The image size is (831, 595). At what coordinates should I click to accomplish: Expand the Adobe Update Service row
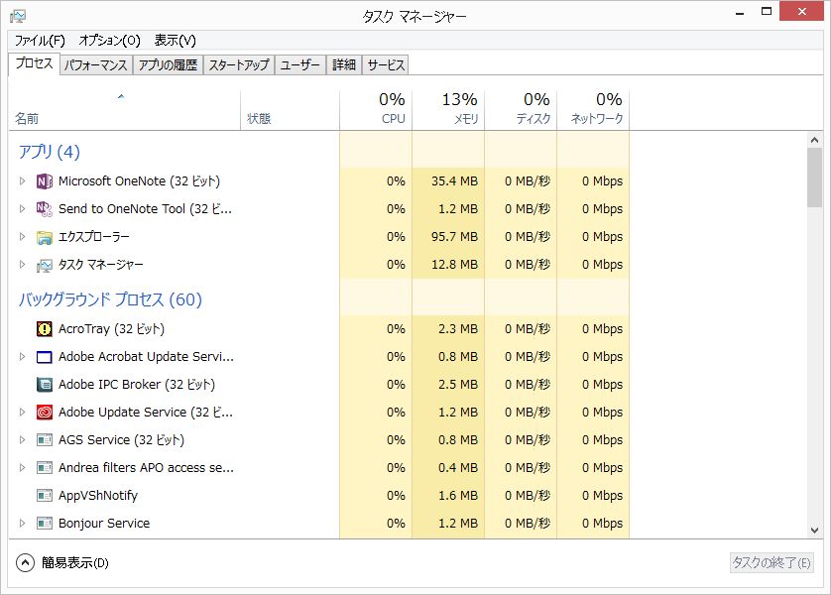click(x=22, y=413)
